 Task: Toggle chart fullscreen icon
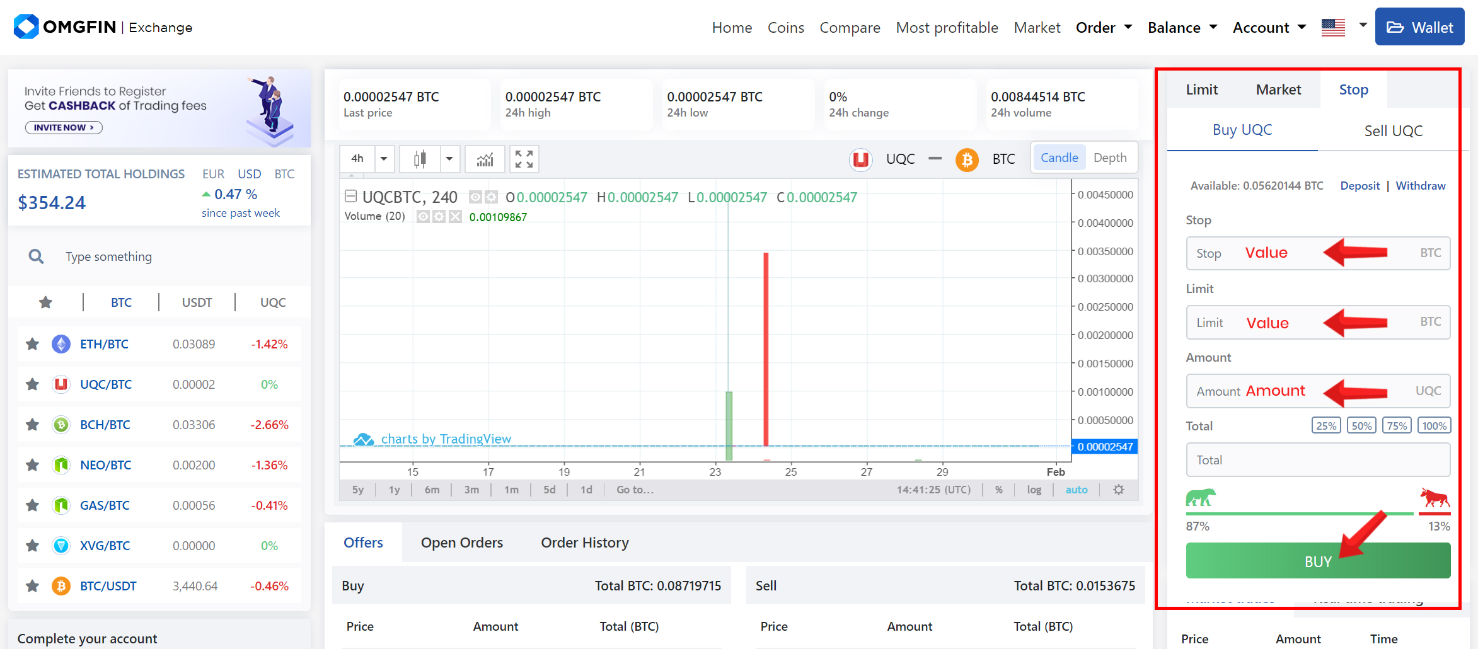[x=524, y=159]
